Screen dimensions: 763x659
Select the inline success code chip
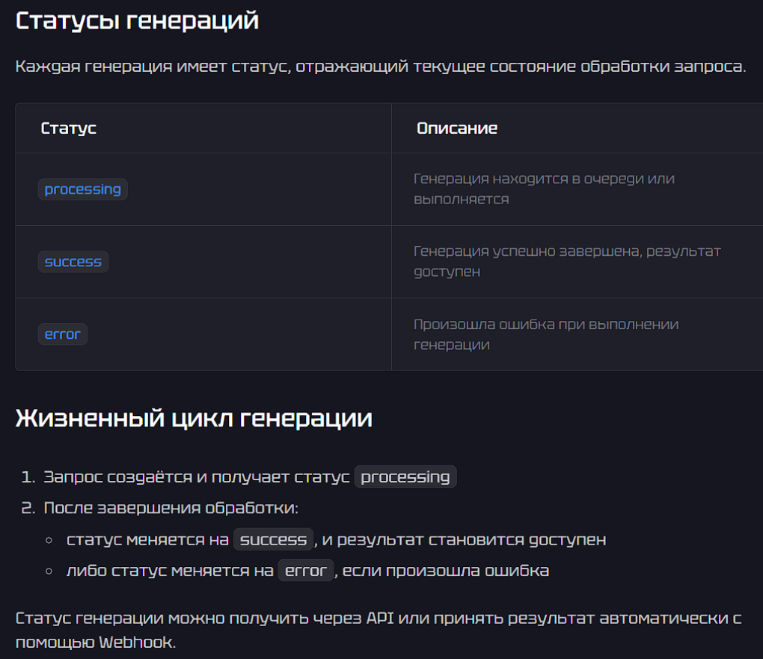[273, 539]
